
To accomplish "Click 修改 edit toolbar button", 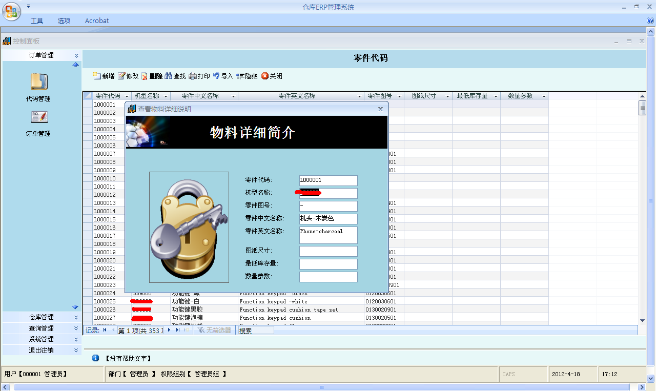I will tap(128, 76).
